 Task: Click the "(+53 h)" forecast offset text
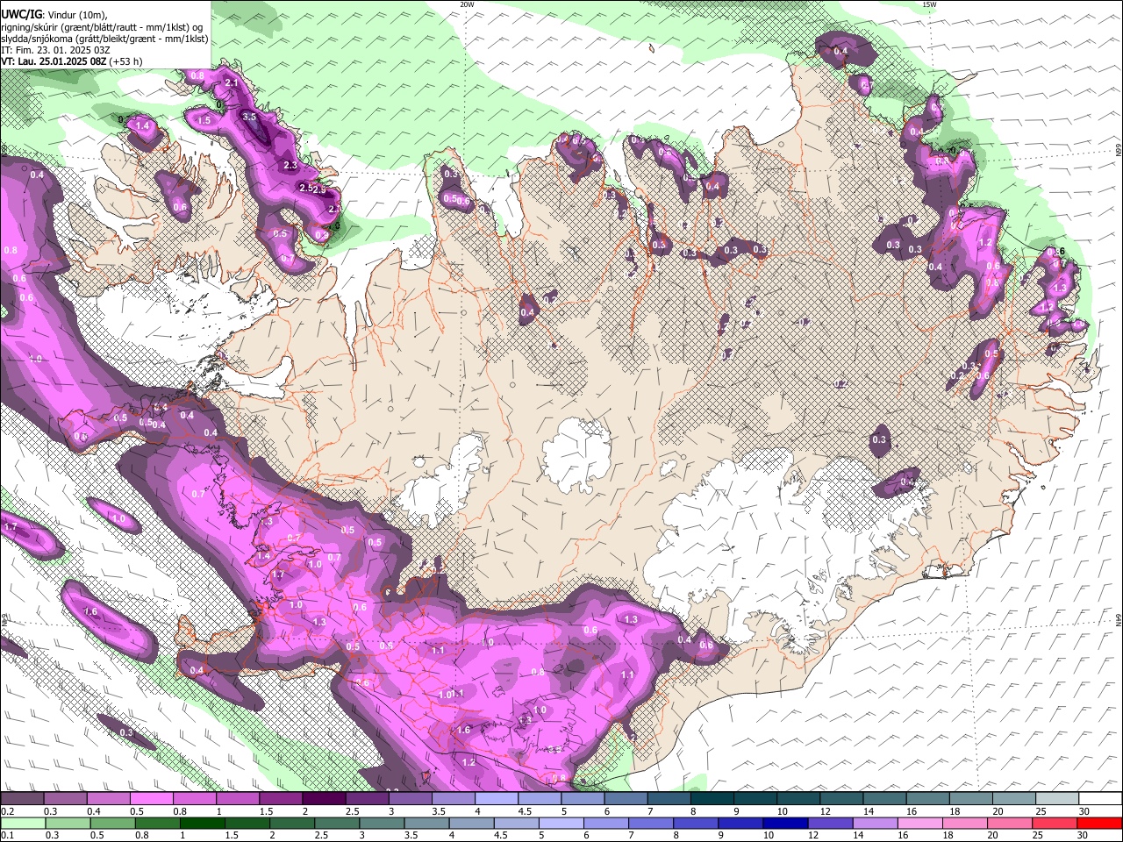click(126, 61)
